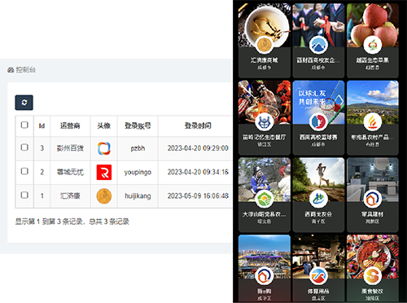Click the 登录时间 column header
Image resolution: width=407 pixels, height=303 pixels.
(x=198, y=126)
